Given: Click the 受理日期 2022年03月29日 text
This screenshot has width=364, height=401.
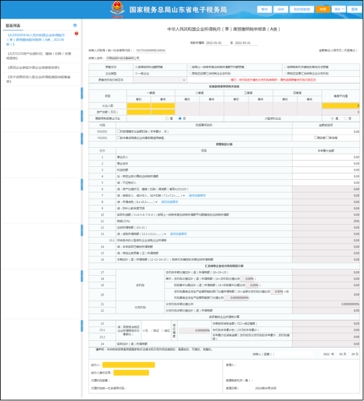Looking at the screenshot, I should point(265,388).
